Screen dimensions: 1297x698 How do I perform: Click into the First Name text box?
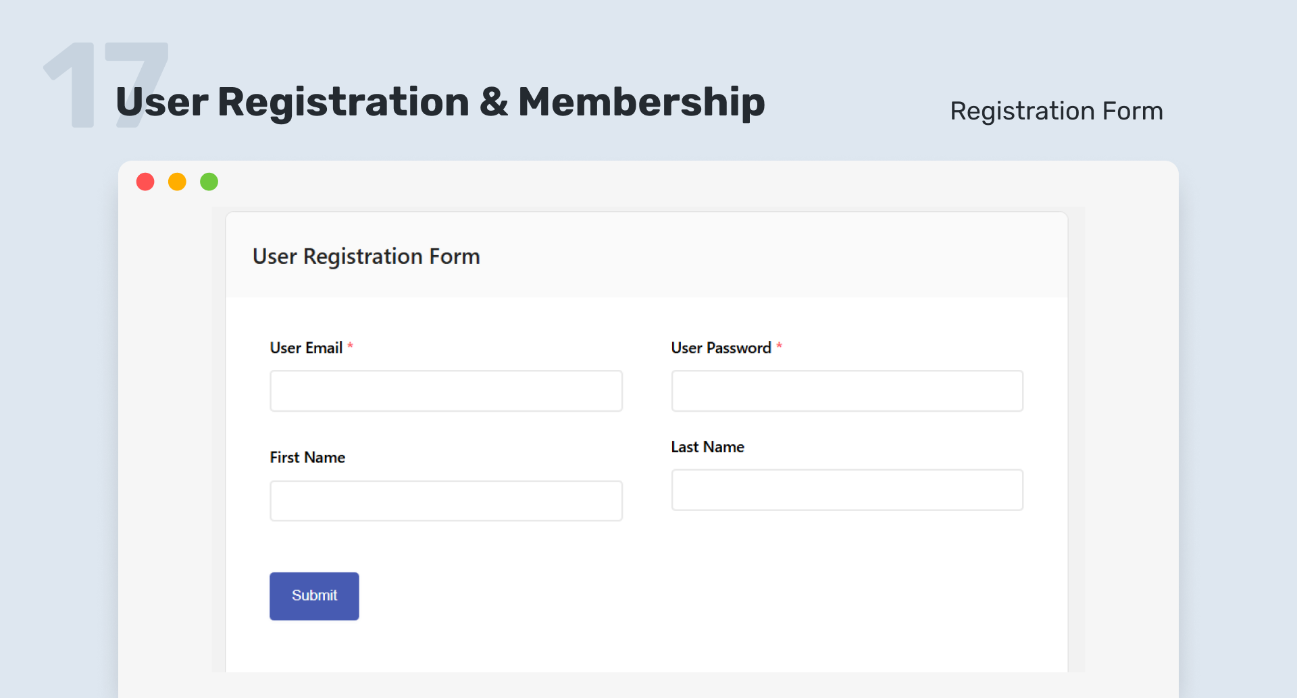click(446, 501)
